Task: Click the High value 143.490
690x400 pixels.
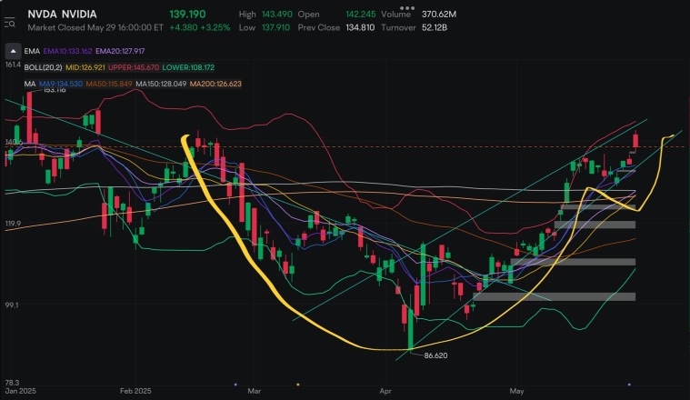Action: click(x=277, y=14)
